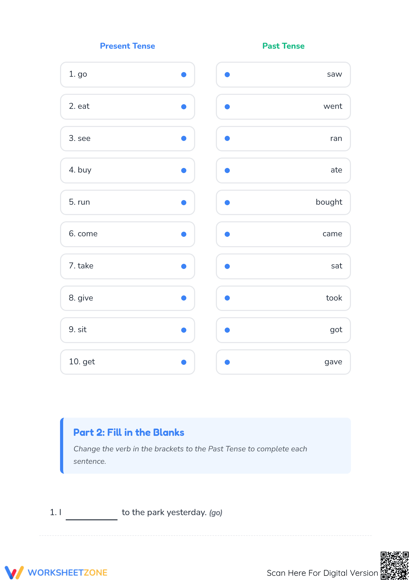Select the "6. come" present tense box

[x=128, y=234]
